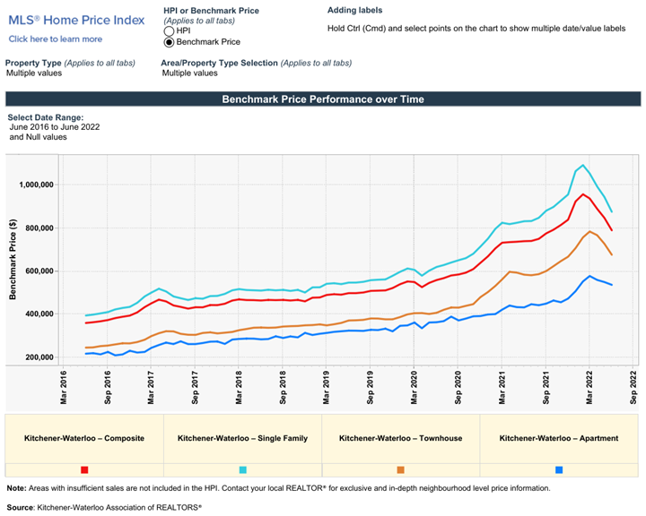This screenshot has width=646, height=516.
Task: Click the Source: Kitchener-Waterloo Association of REALTORS text
Action: pyautogui.click(x=104, y=507)
